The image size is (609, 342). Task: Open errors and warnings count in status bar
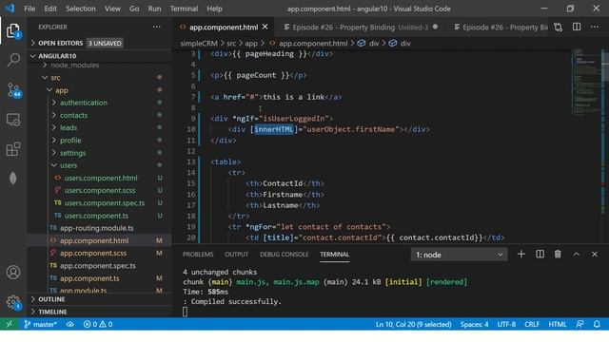point(98,324)
